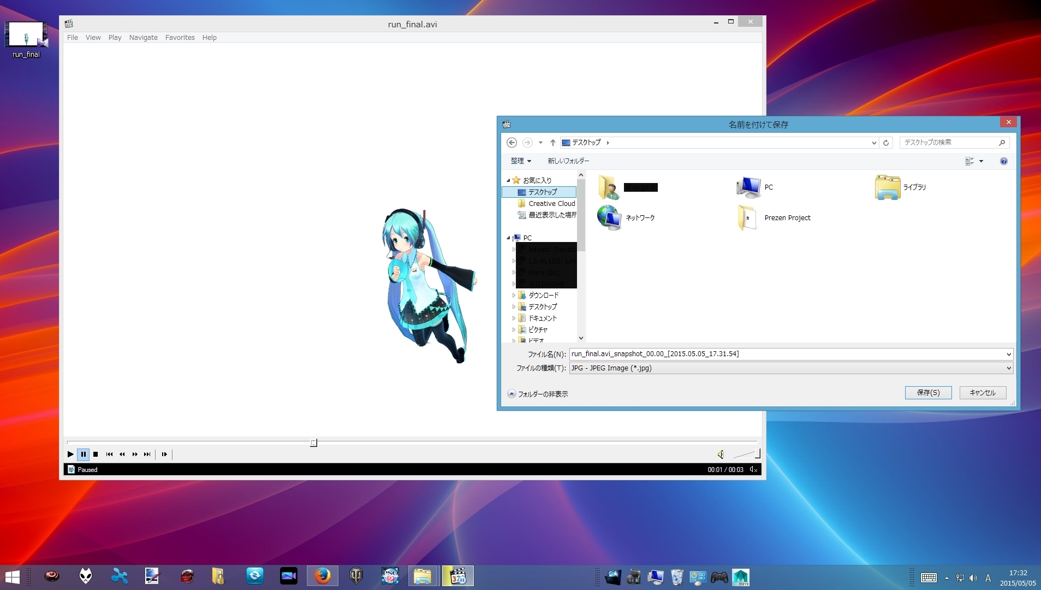Open the File menu in the player
The width and height of the screenshot is (1041, 590).
coord(73,37)
